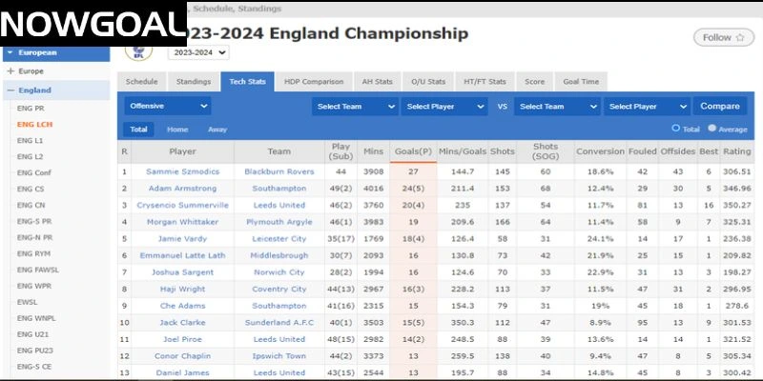Collapse England with the minus icon
Screen dimensions: 763x381
tap(10, 90)
